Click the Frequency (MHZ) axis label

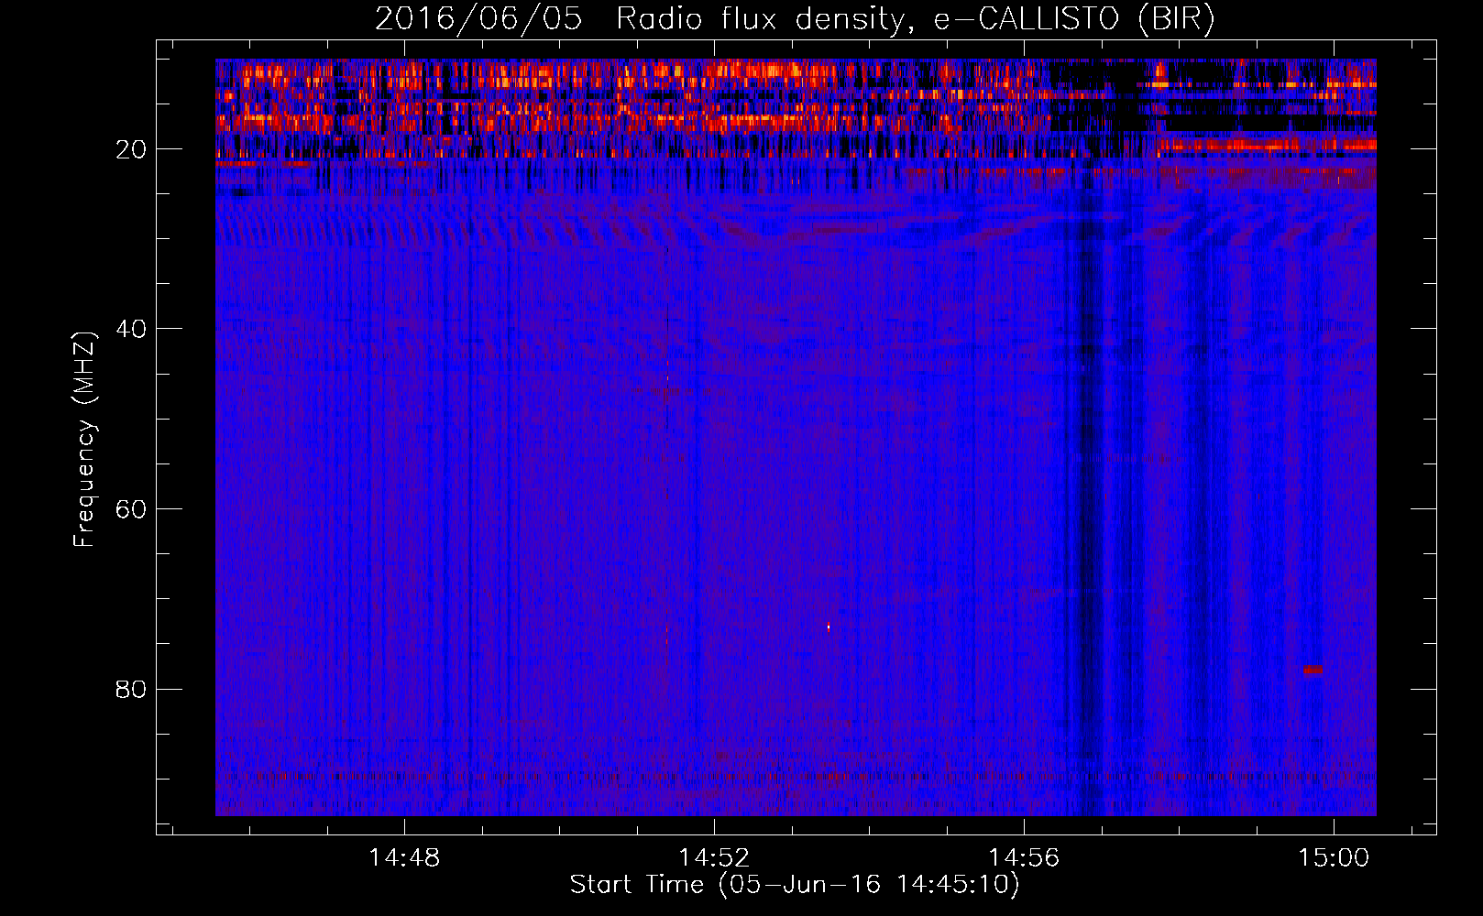(x=84, y=440)
